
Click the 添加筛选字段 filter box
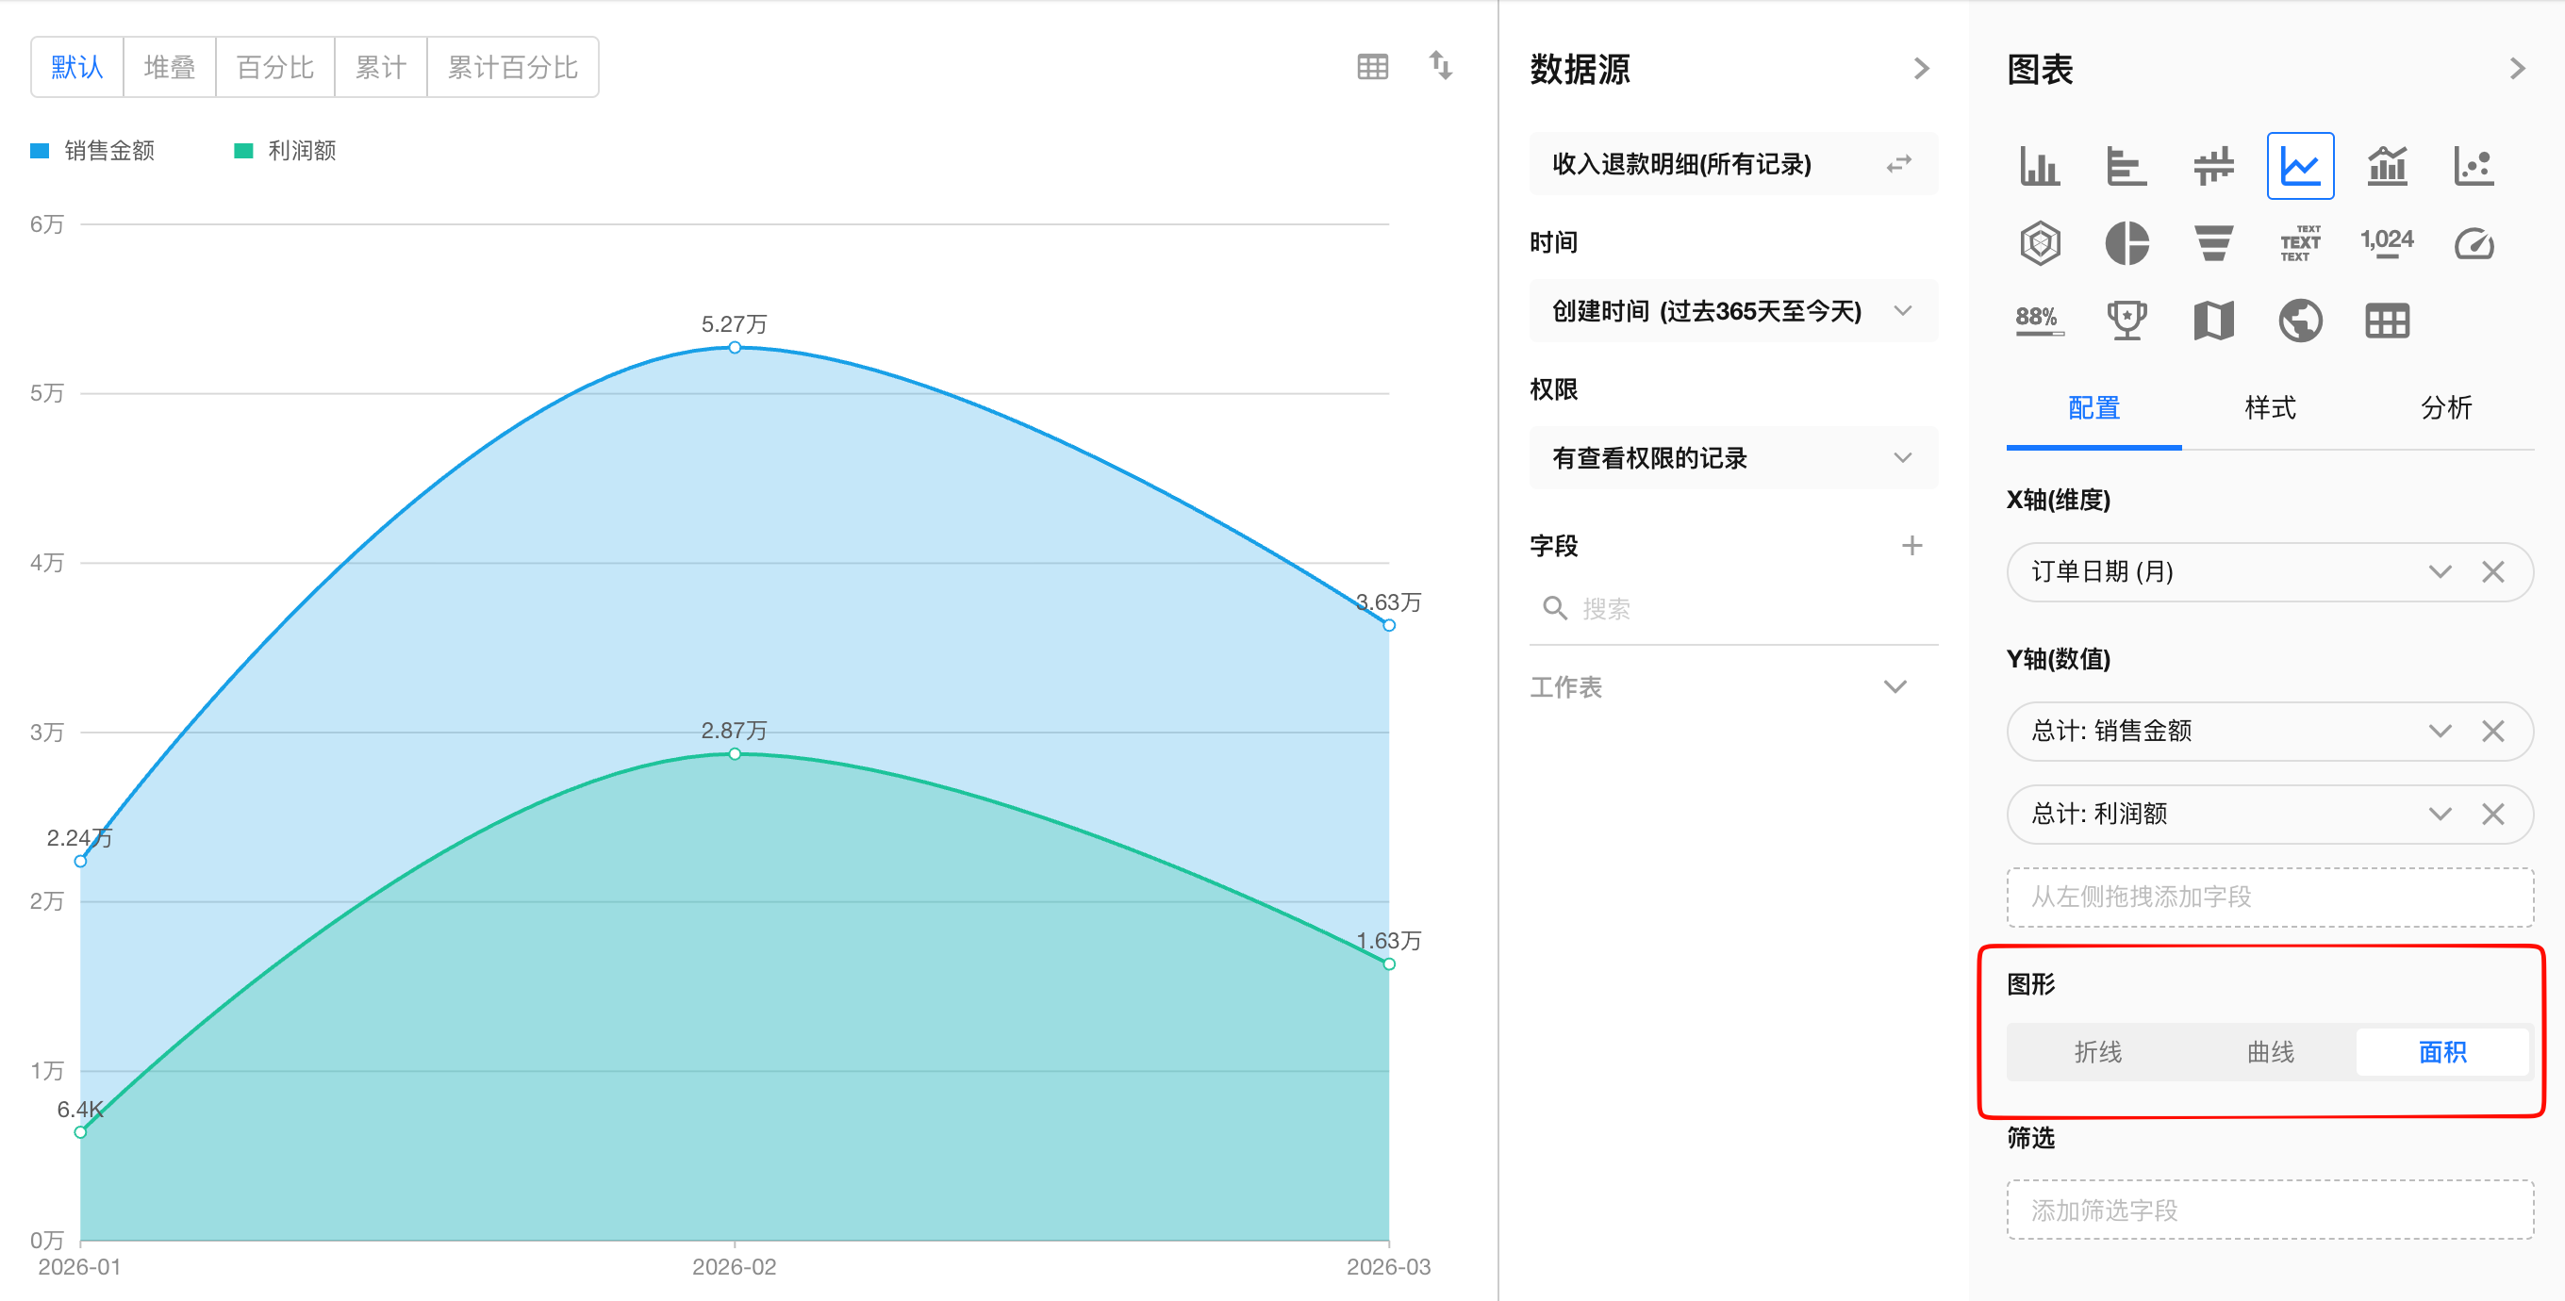[2269, 1210]
